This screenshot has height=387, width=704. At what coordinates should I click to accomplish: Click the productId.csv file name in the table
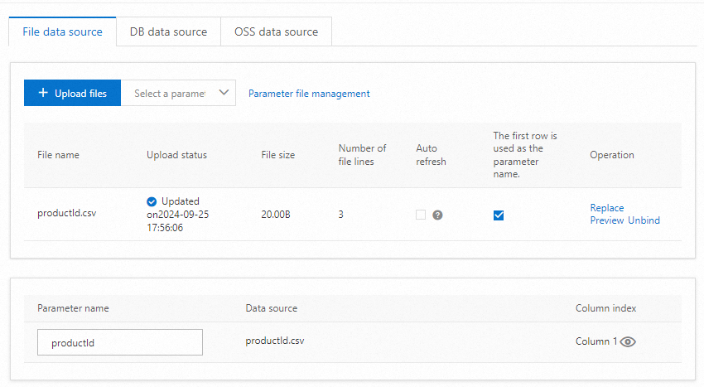pos(67,213)
